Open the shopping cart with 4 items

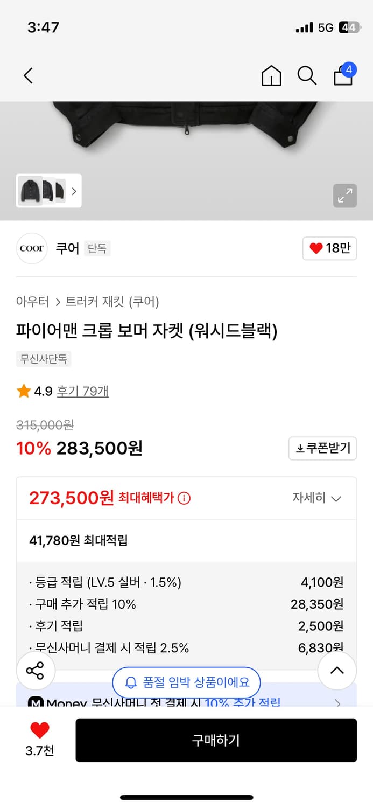click(x=343, y=76)
